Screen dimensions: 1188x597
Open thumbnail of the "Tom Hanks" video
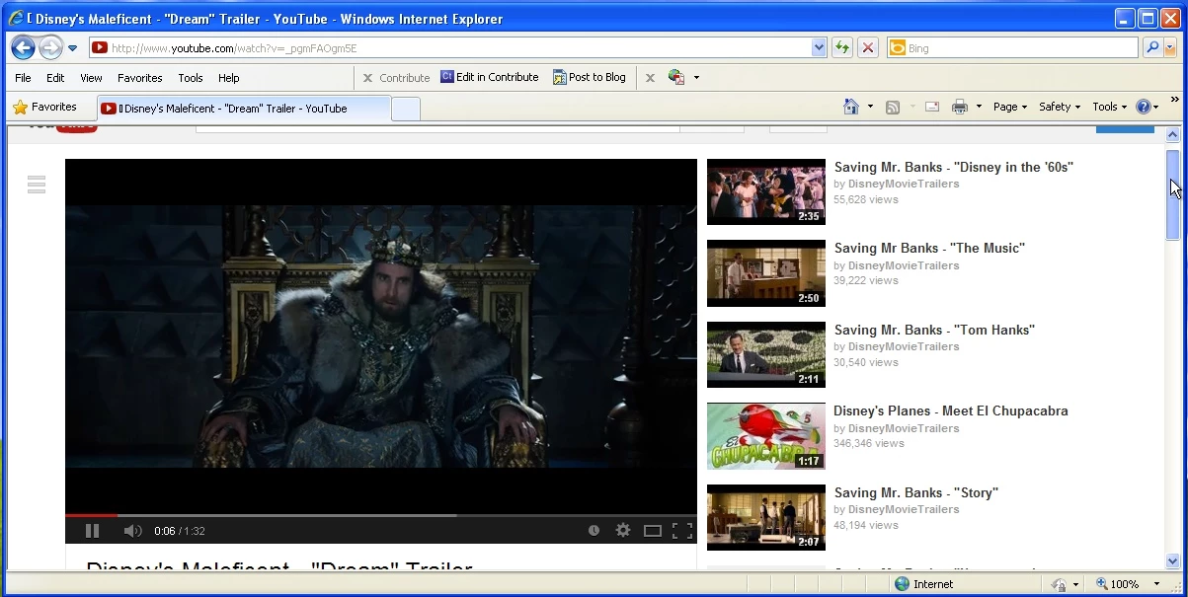pos(766,355)
